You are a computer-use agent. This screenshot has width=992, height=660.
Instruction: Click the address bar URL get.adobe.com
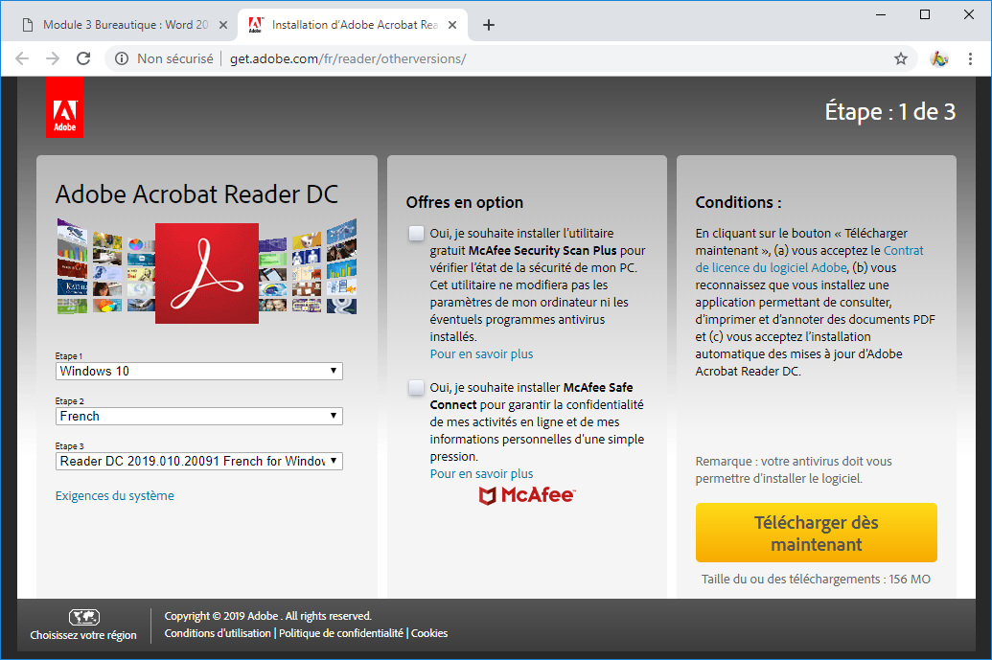[x=348, y=58]
